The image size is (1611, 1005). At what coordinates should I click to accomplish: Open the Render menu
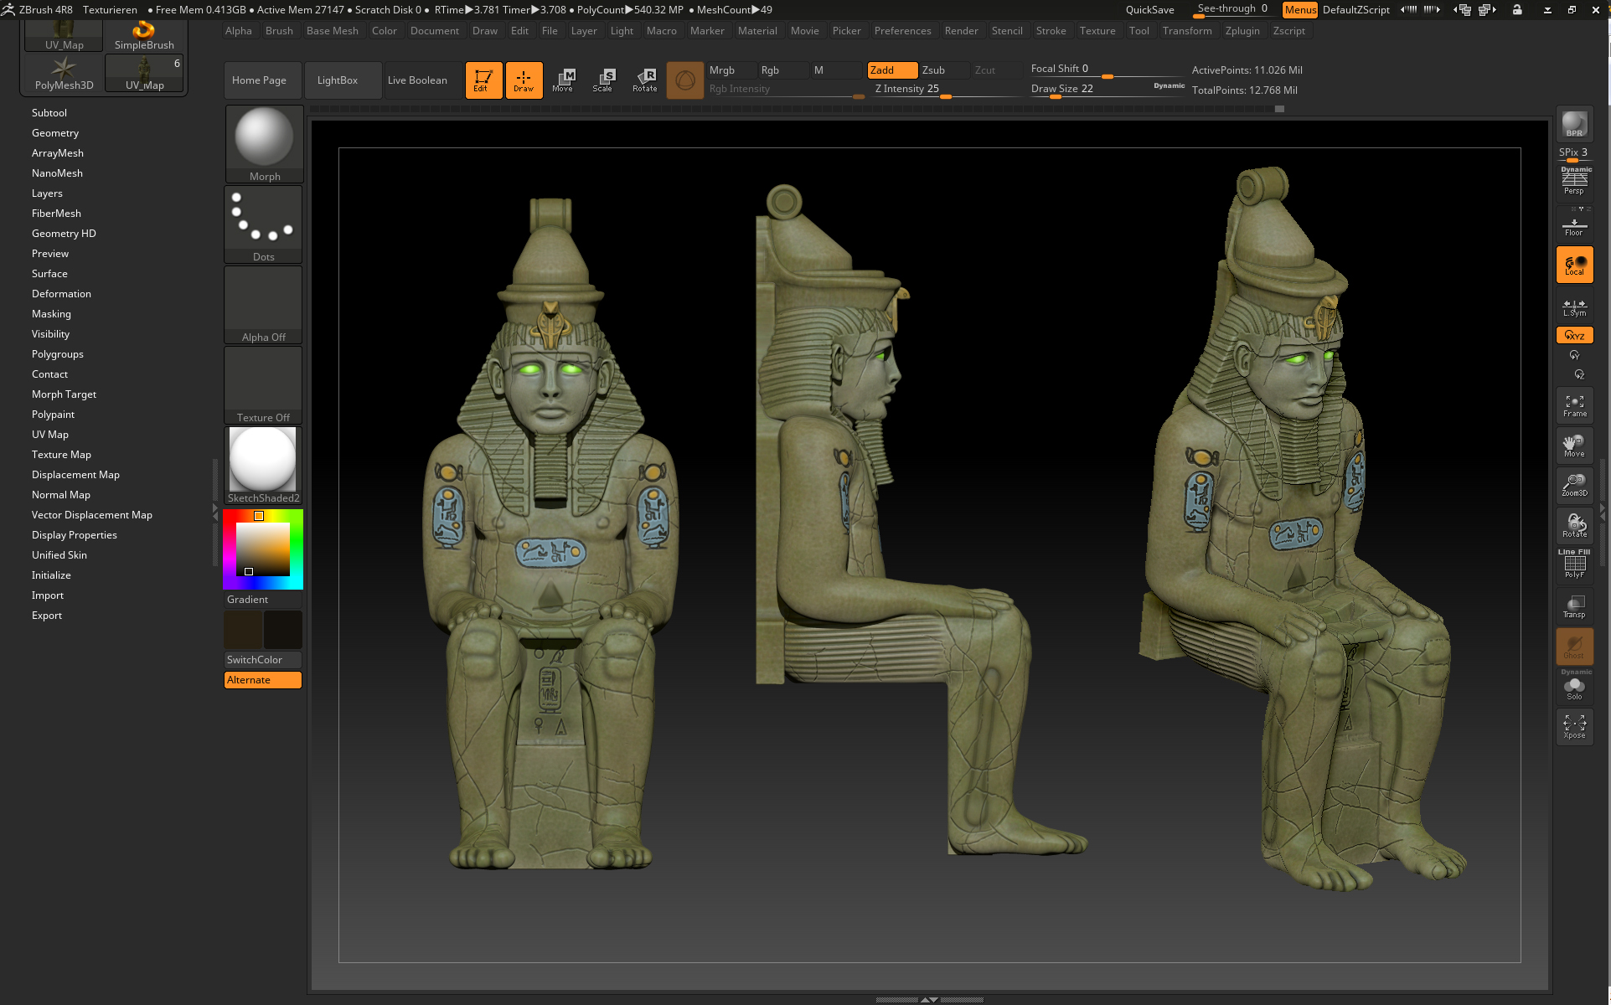961,31
